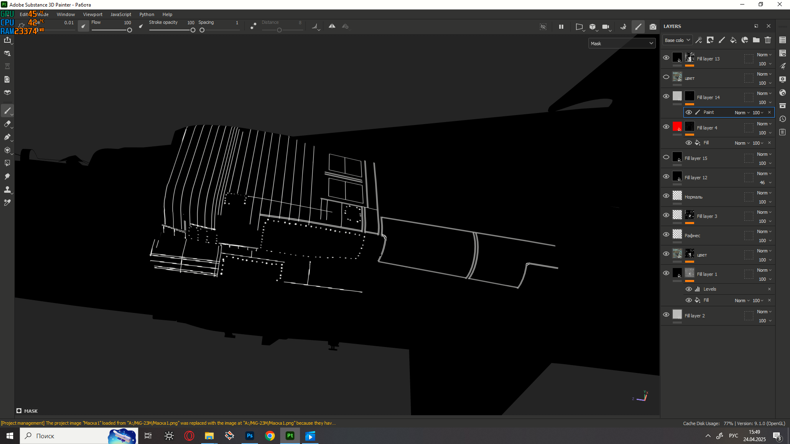Toggle lazy mouse icon before Distance

pos(253,26)
